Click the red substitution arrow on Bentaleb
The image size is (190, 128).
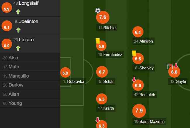pyautogui.click(x=134, y=79)
